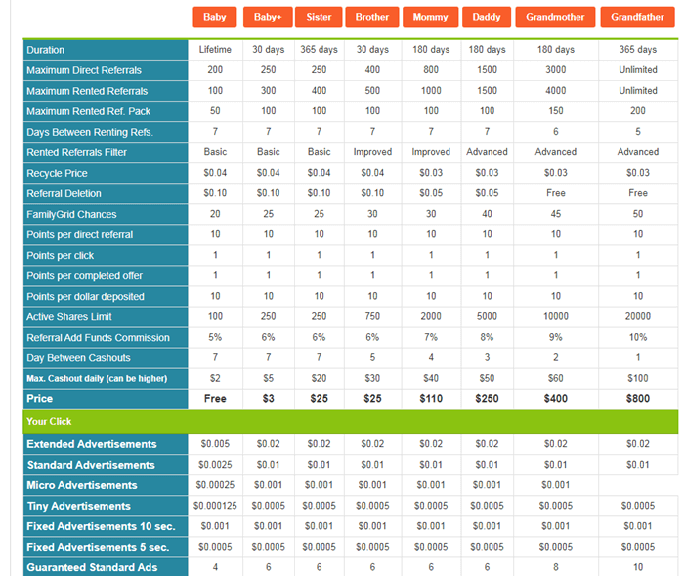Screen dimensions: 684x576
Task: Select the $3 price cell
Action: click(269, 398)
